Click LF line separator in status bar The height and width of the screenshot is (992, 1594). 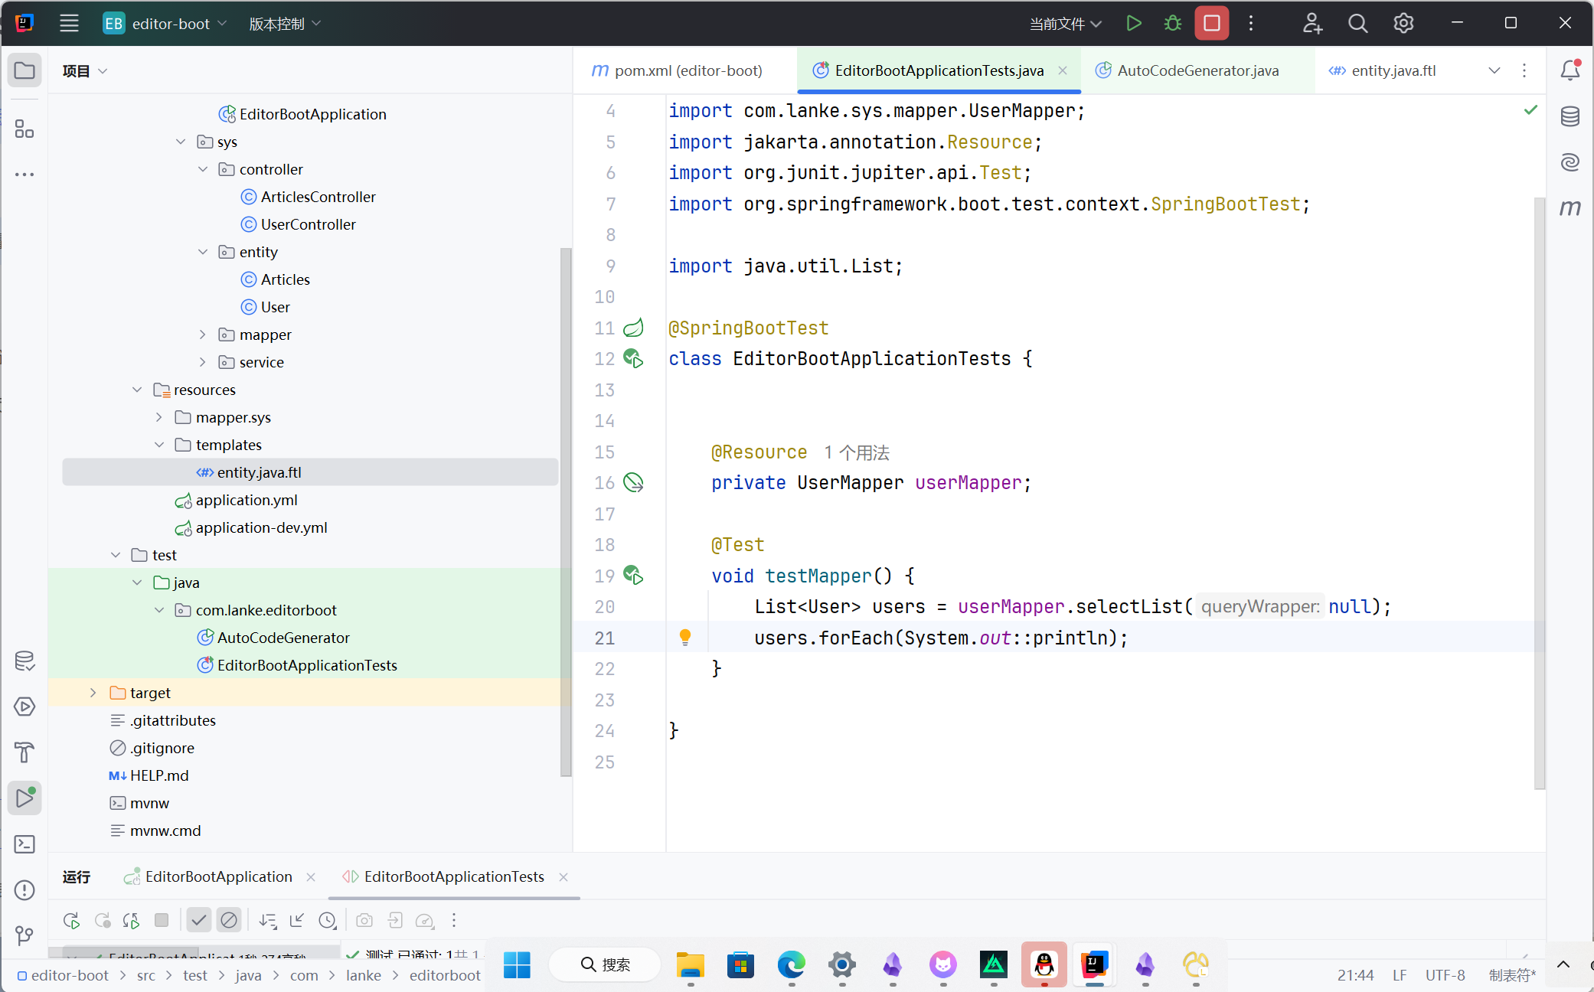click(1400, 975)
